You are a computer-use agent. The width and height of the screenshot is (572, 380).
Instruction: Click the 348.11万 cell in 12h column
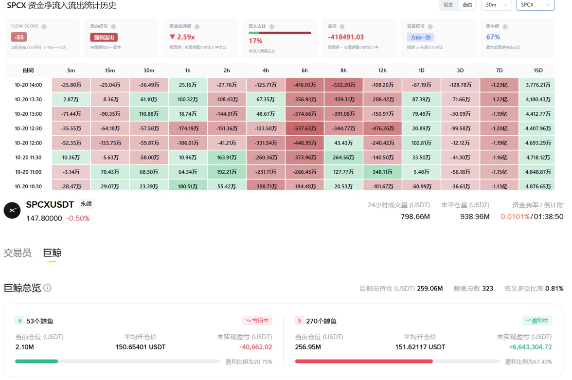(x=382, y=172)
